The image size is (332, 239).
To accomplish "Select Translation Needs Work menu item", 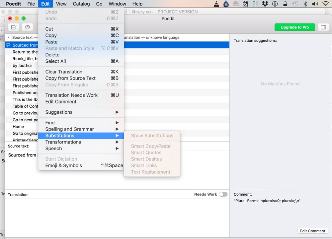I will [x=81, y=95].
